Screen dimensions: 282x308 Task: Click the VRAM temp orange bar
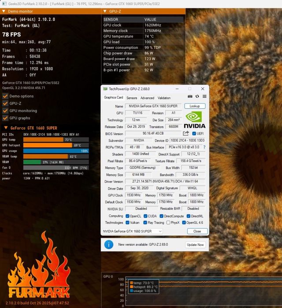pos(45,157)
